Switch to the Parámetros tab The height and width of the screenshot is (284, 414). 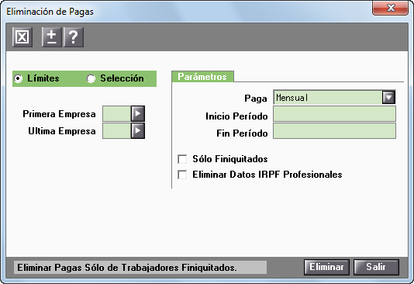pyautogui.click(x=202, y=77)
